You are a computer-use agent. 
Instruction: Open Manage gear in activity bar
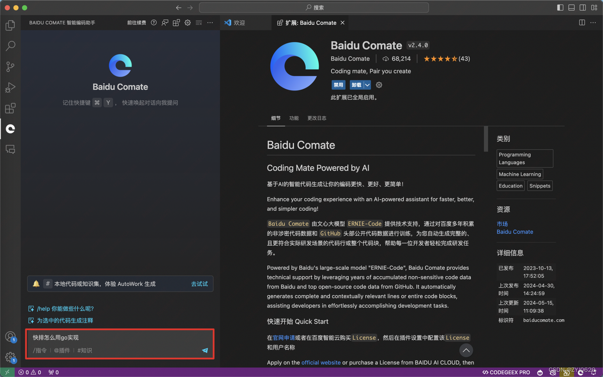click(x=10, y=357)
